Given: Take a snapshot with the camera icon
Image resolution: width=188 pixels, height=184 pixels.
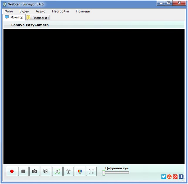Looking at the screenshot, I should coord(35,171).
